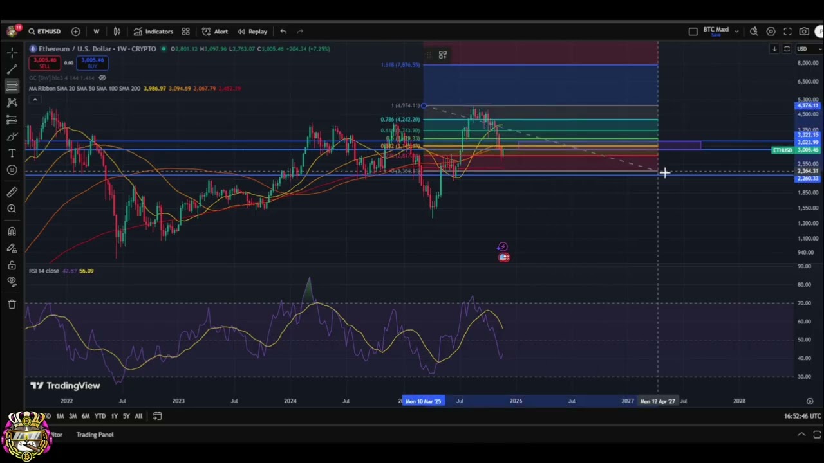Select the 5Y time range

(x=126, y=416)
